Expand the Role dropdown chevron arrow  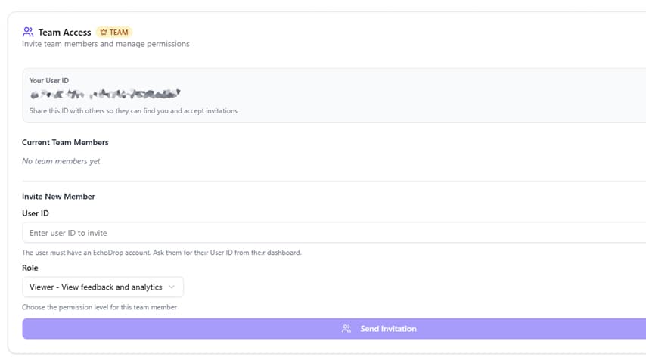pos(172,287)
